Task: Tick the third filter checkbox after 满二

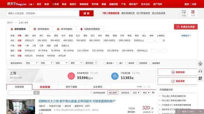Action: point(127,63)
